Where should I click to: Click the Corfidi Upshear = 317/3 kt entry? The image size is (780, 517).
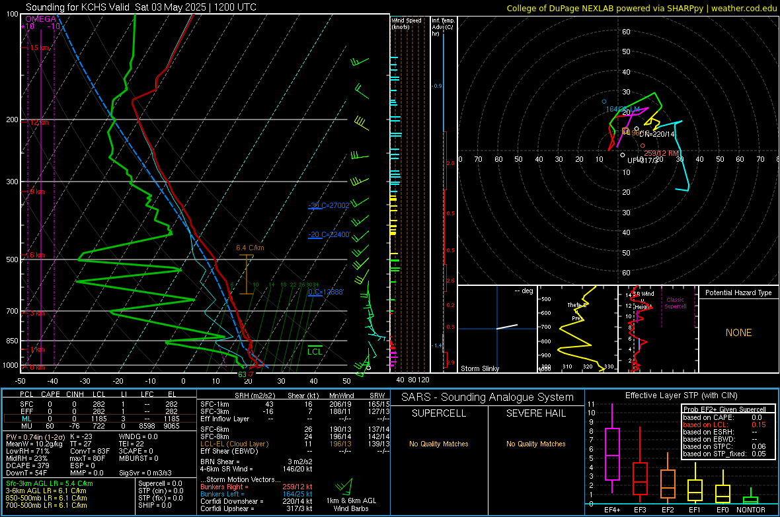[x=256, y=508]
